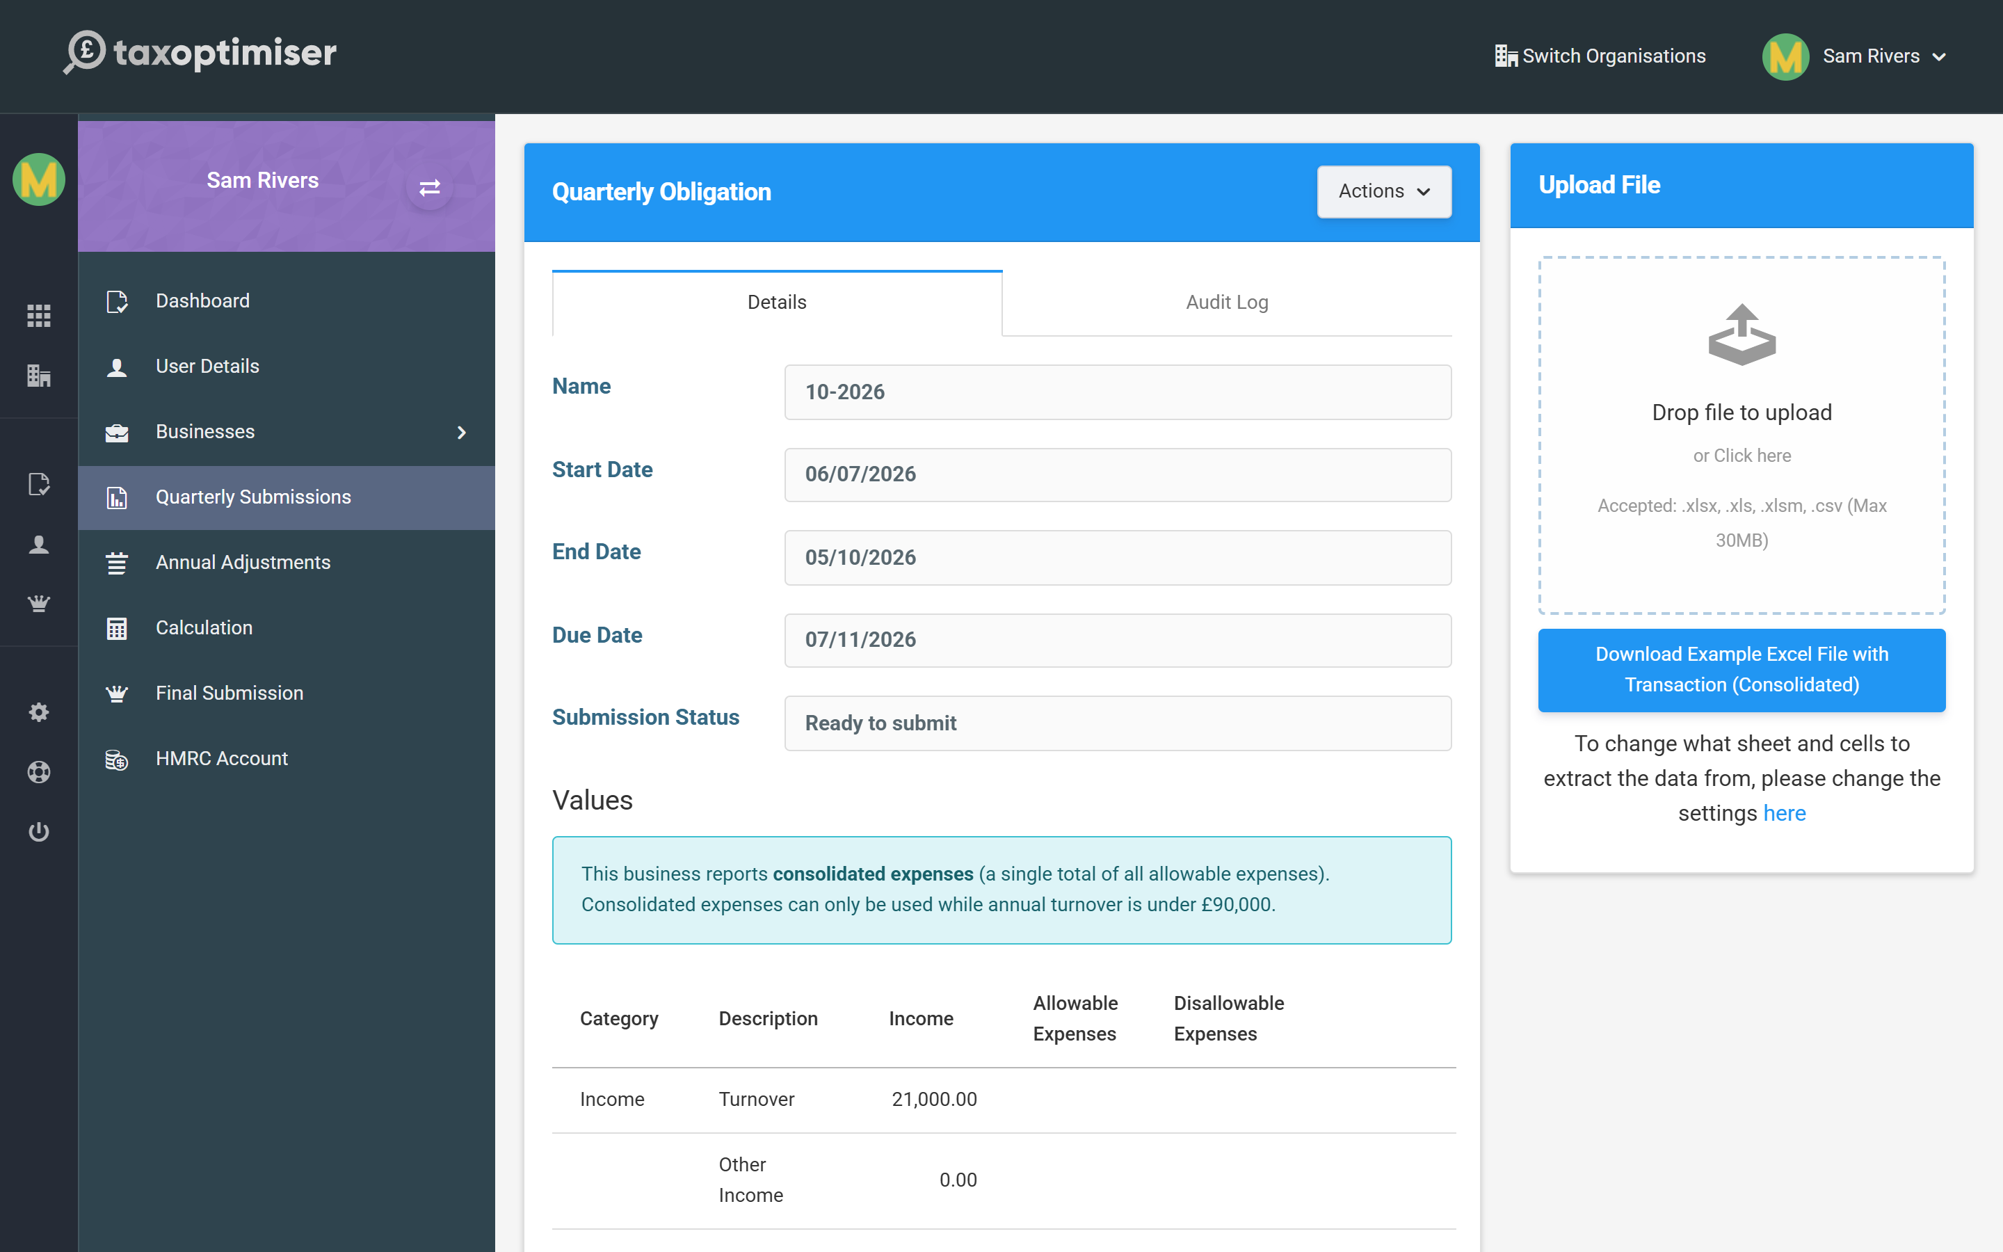Open HMRC Account in sidebar
The height and width of the screenshot is (1252, 2003).
coord(287,758)
